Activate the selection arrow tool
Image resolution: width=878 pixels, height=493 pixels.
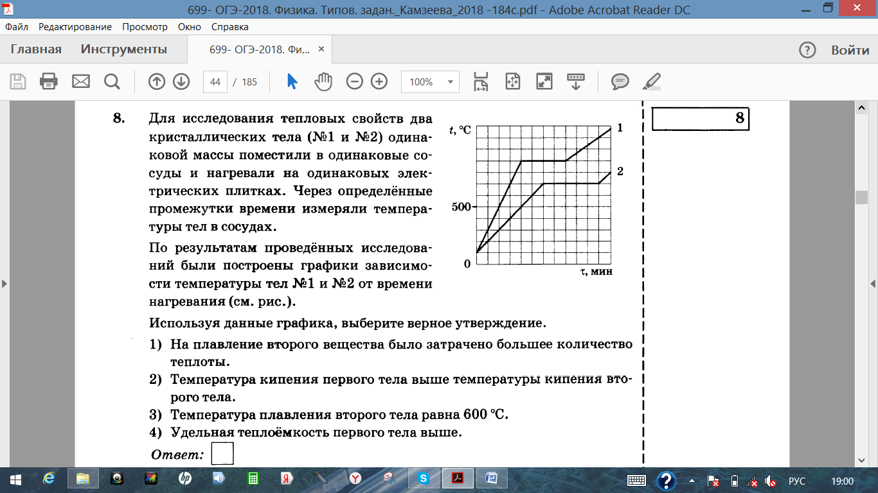click(292, 82)
